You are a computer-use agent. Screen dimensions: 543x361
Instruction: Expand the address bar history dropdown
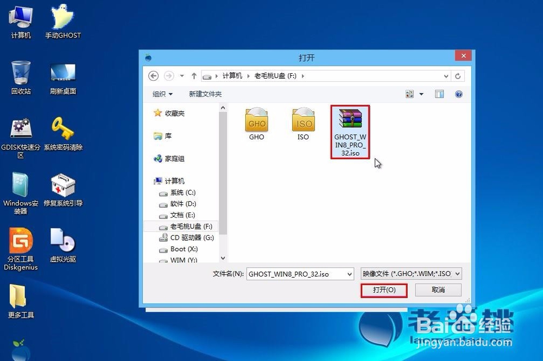coord(446,76)
